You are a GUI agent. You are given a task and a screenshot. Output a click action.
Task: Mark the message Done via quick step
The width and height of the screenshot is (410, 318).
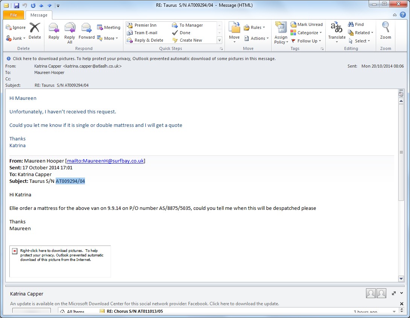pyautogui.click(x=181, y=33)
